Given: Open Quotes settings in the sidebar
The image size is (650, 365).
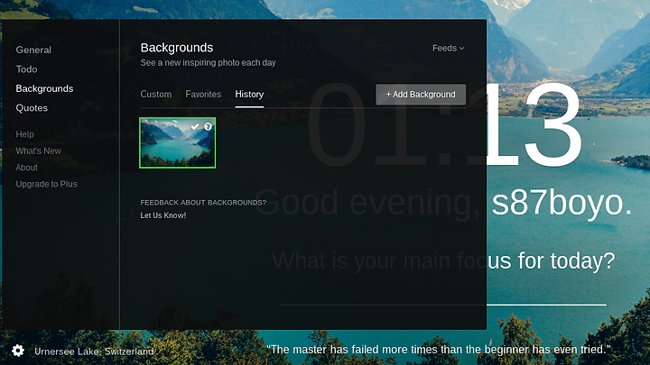Looking at the screenshot, I should click(x=32, y=108).
